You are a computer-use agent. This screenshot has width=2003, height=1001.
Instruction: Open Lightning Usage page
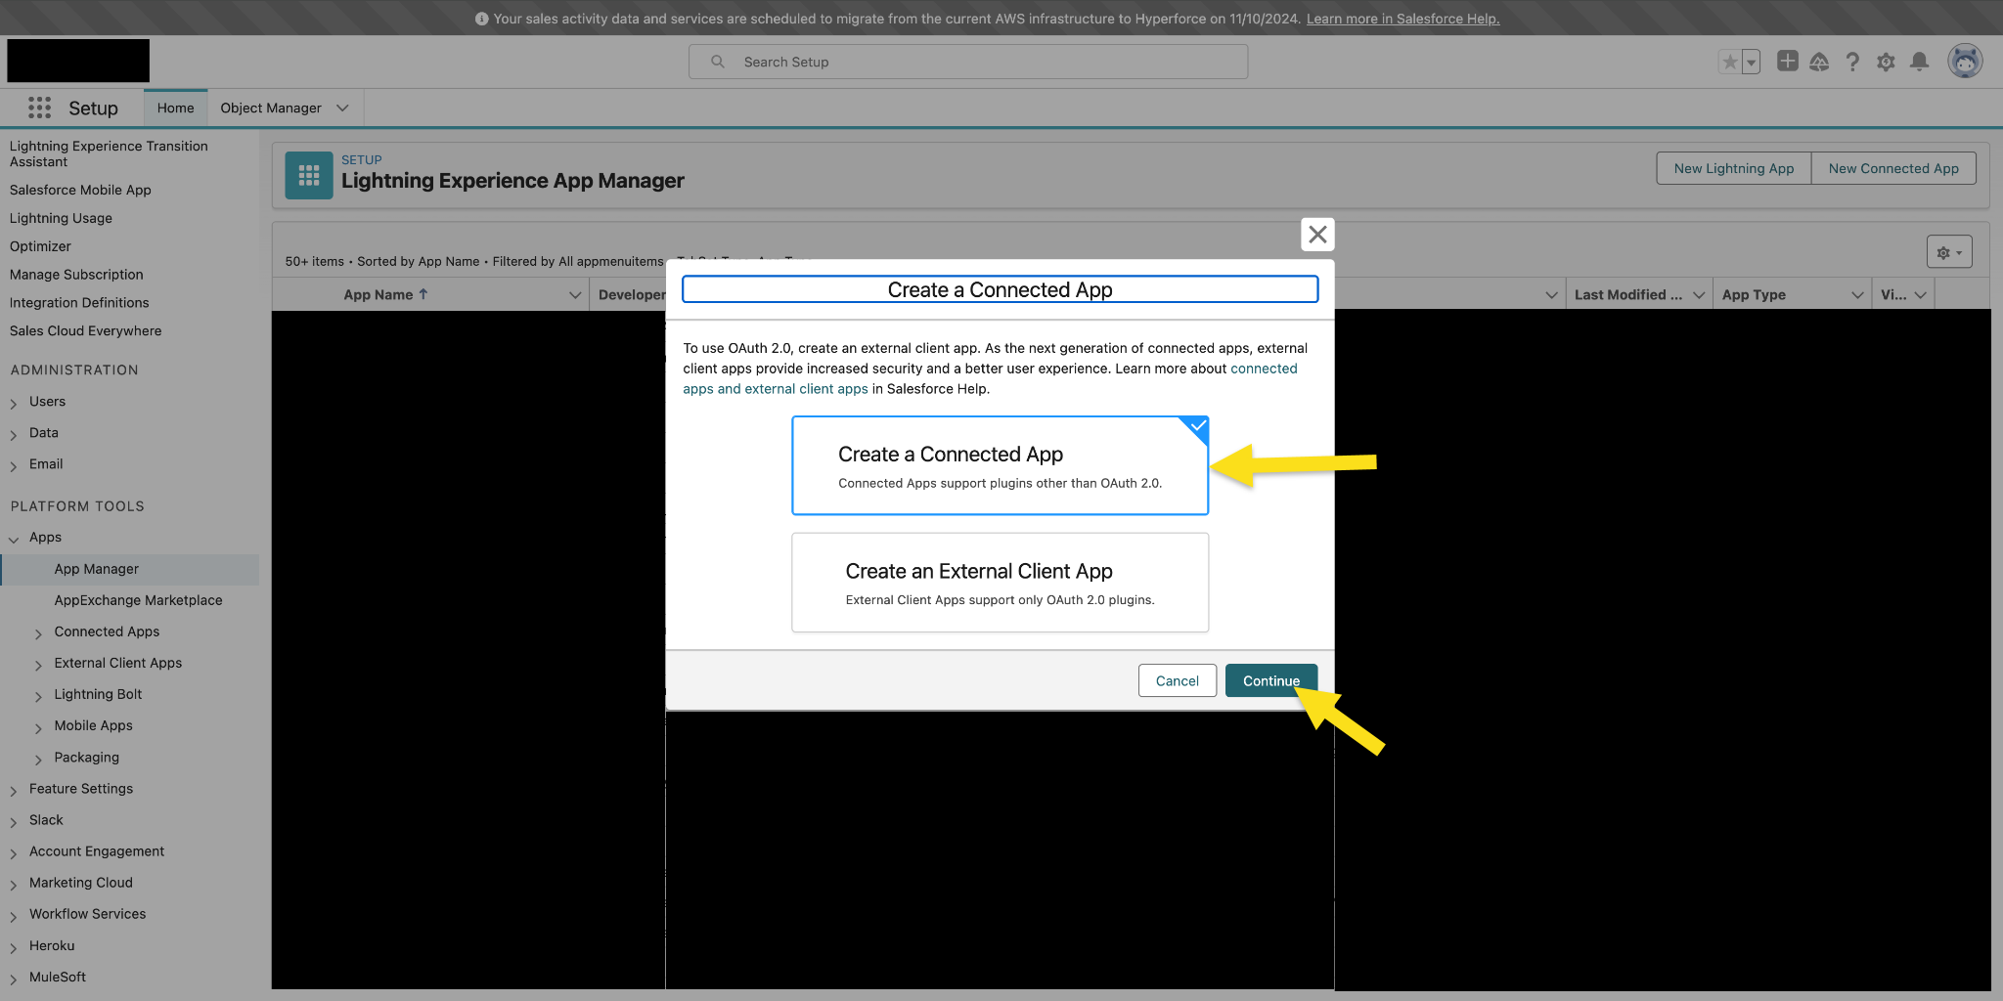(61, 218)
